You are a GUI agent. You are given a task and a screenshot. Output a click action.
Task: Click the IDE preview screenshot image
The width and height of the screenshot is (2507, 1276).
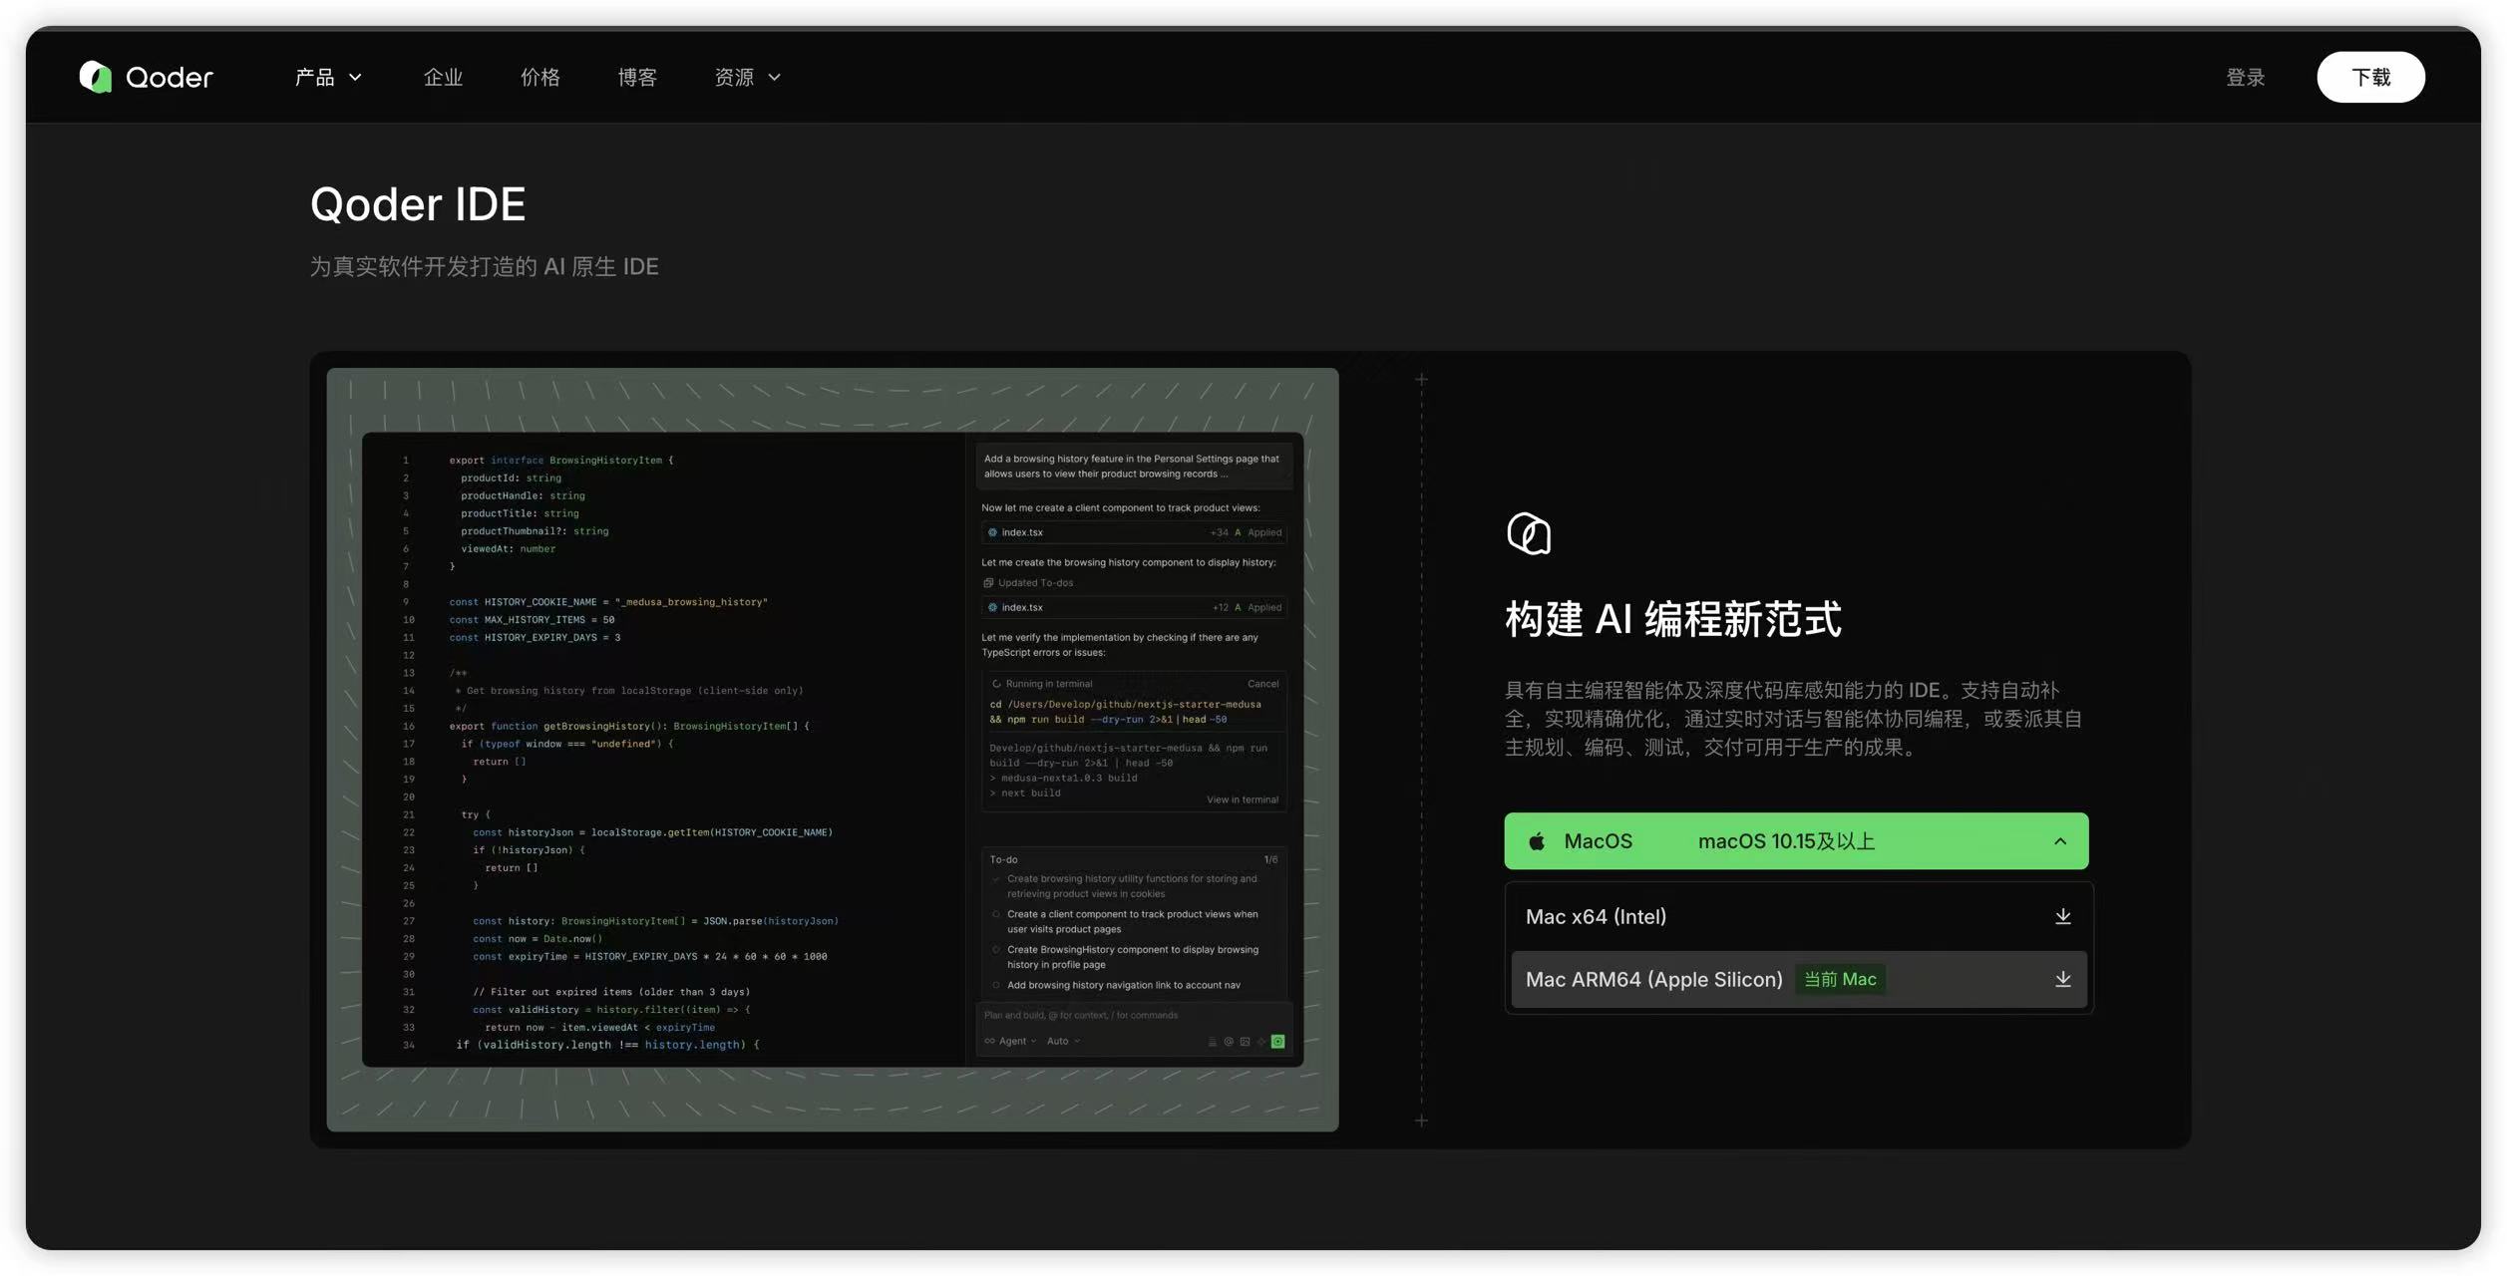[x=832, y=750]
